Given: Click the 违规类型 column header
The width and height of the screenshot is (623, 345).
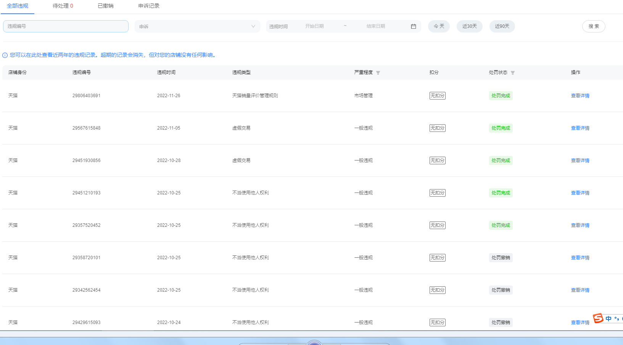Looking at the screenshot, I should click(x=241, y=72).
